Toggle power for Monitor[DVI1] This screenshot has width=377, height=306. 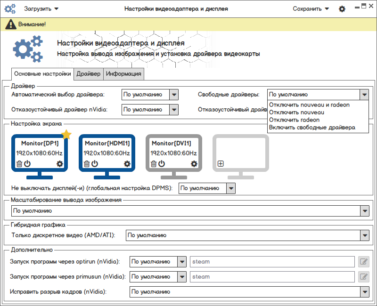tap(162, 164)
